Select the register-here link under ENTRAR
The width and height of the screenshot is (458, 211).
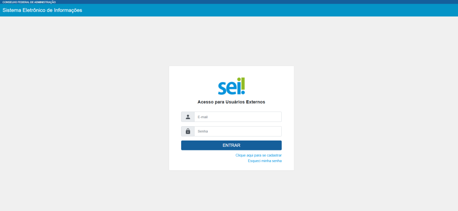pyautogui.click(x=259, y=155)
